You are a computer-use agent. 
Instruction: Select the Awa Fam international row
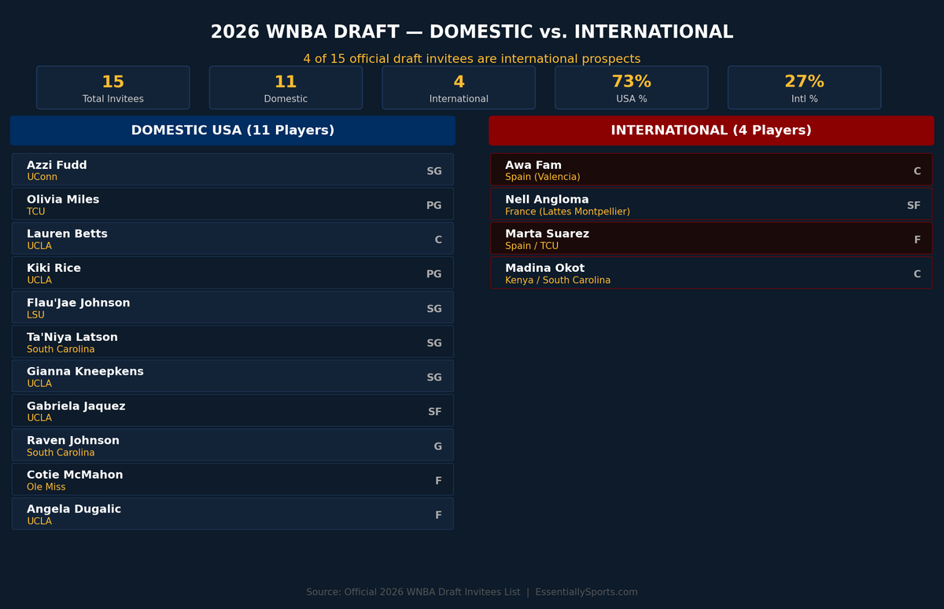point(711,170)
